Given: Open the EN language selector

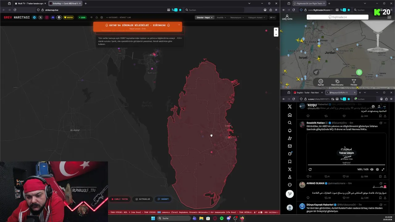Looking at the screenshot, I should (272, 18).
